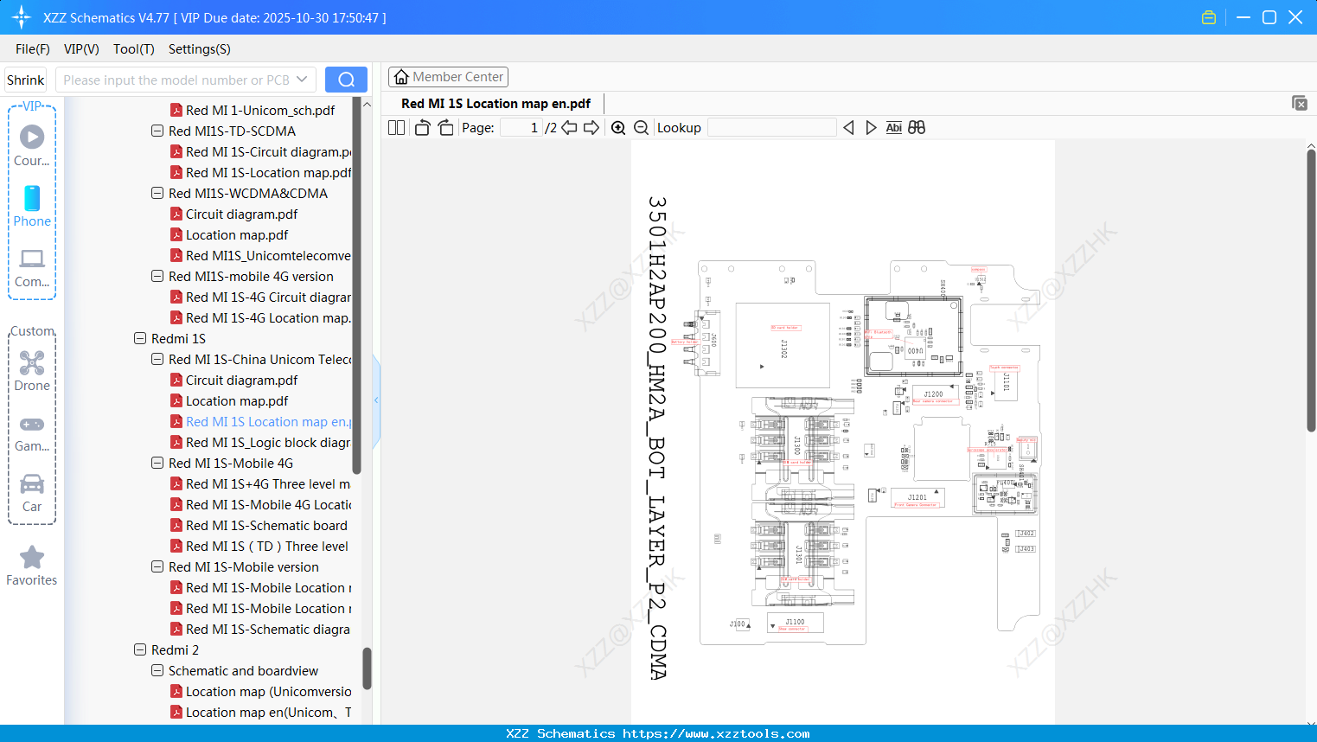Image resolution: width=1317 pixels, height=742 pixels.
Task: Click the Member Center button
Action: pos(448,76)
